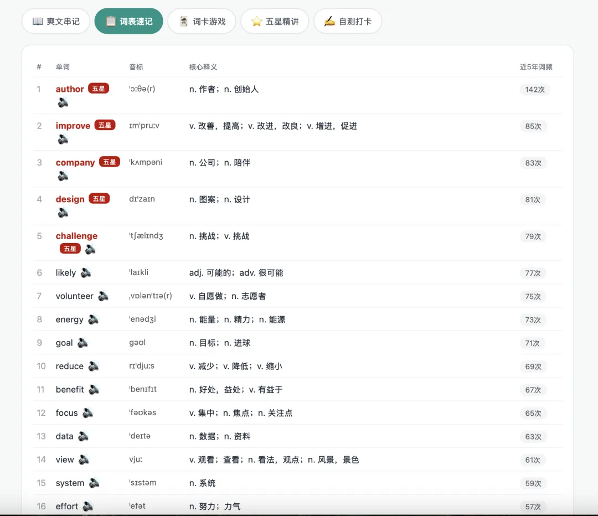The height and width of the screenshot is (516, 598).
Task: Select the 词表速记 tab
Action: (x=129, y=22)
